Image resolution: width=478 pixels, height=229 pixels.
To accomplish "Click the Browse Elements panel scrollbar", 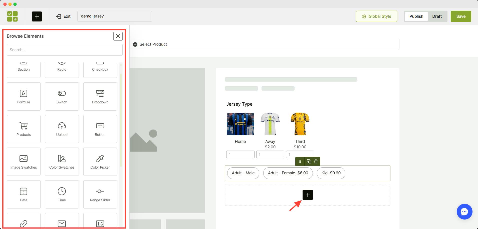I will (x=121, y=120).
